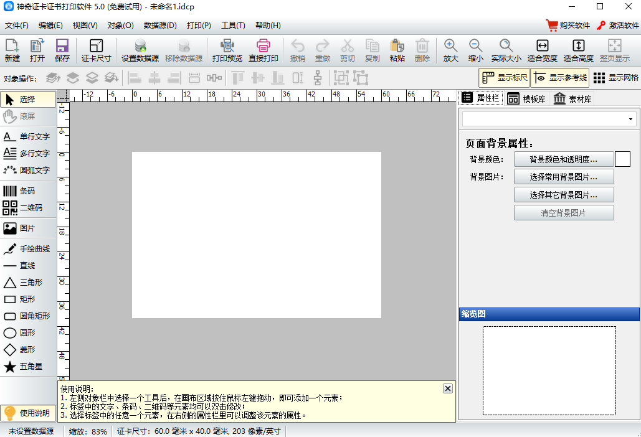Zoom out with the 缩小 icon

pos(475,50)
